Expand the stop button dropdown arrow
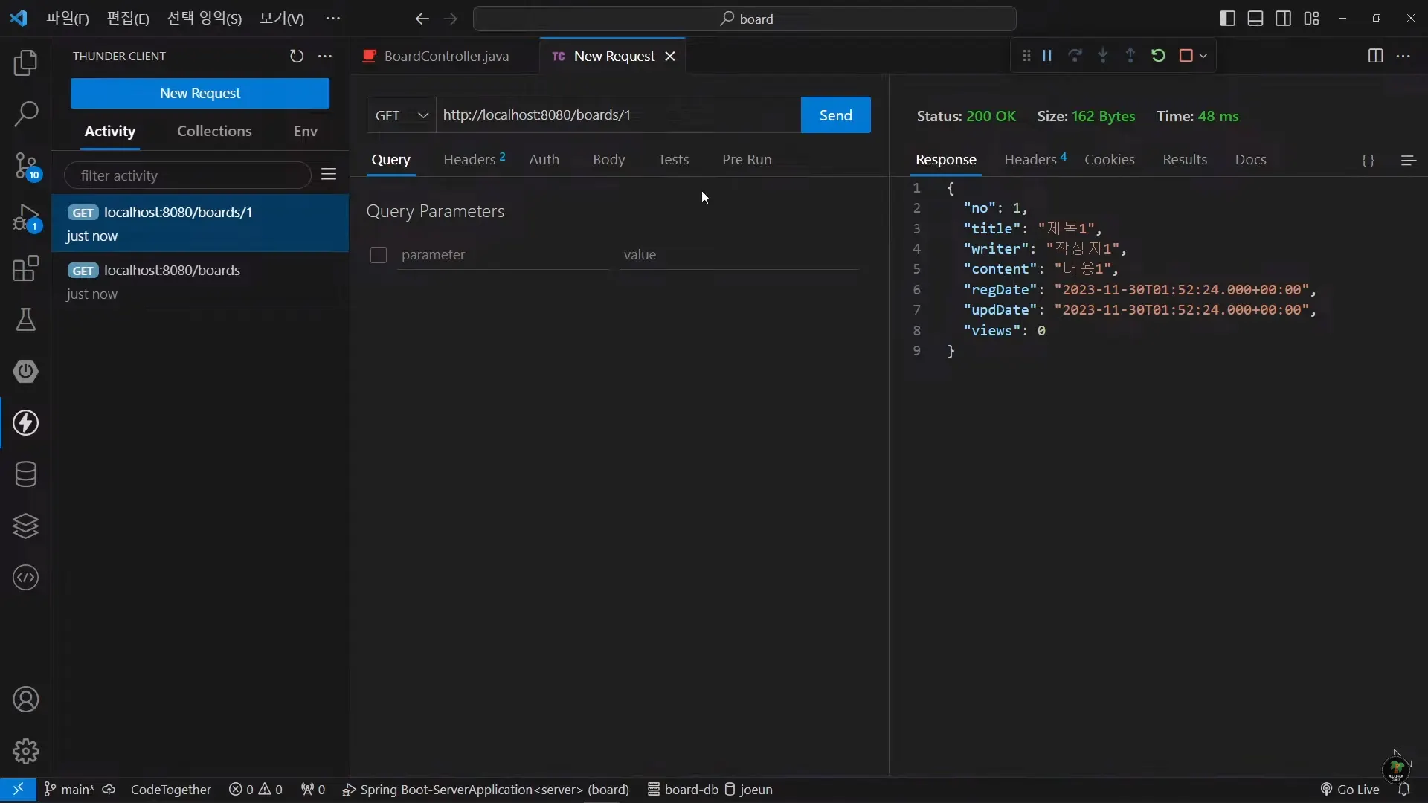Viewport: 1428px width, 803px height. 1203,56
